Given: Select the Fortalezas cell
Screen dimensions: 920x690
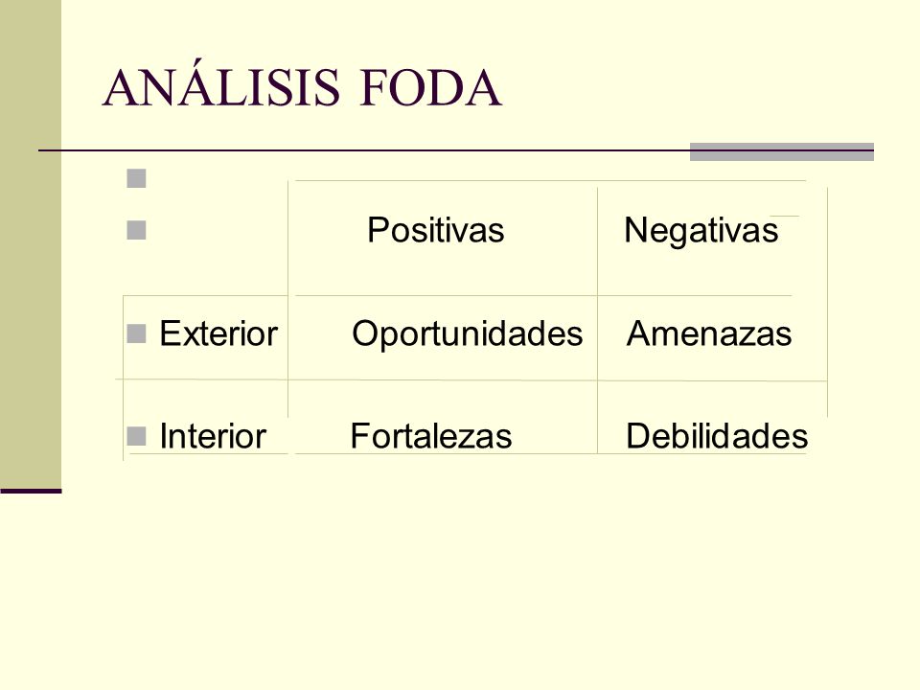Looking at the screenshot, I should pos(430,436).
